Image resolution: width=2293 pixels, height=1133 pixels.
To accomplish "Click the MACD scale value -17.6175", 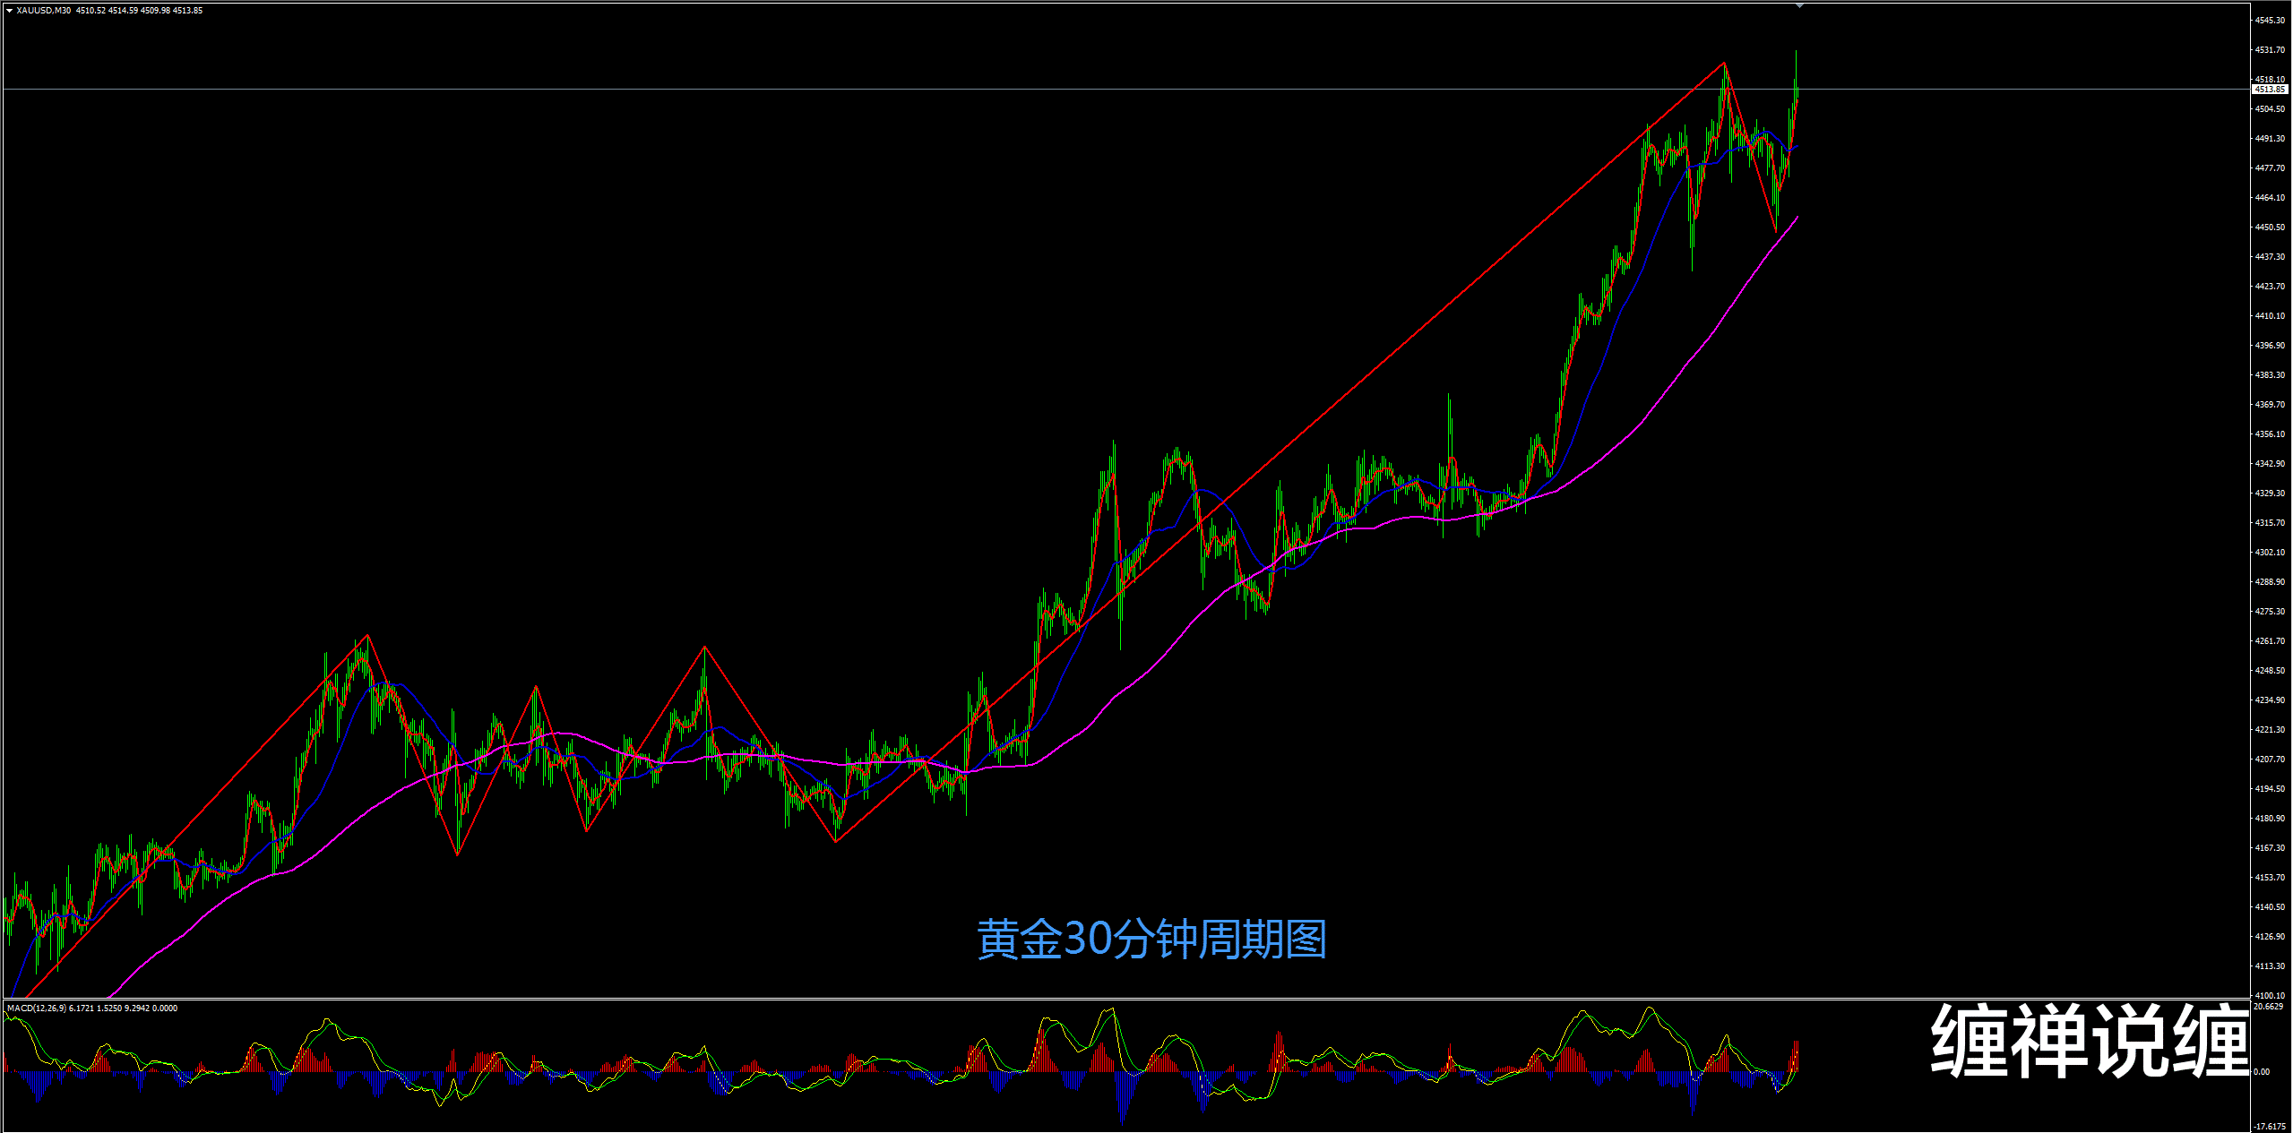I will pos(2270,1127).
